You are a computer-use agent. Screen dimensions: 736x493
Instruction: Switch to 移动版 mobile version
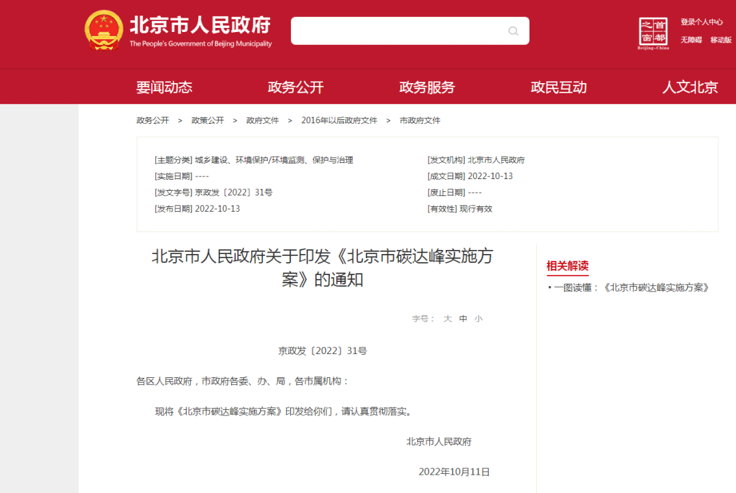tap(720, 40)
